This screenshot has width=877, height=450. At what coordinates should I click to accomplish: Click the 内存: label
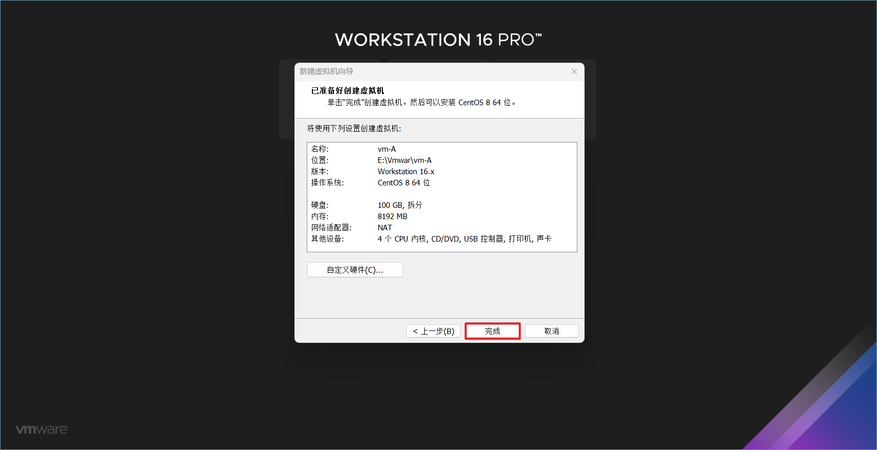point(320,217)
